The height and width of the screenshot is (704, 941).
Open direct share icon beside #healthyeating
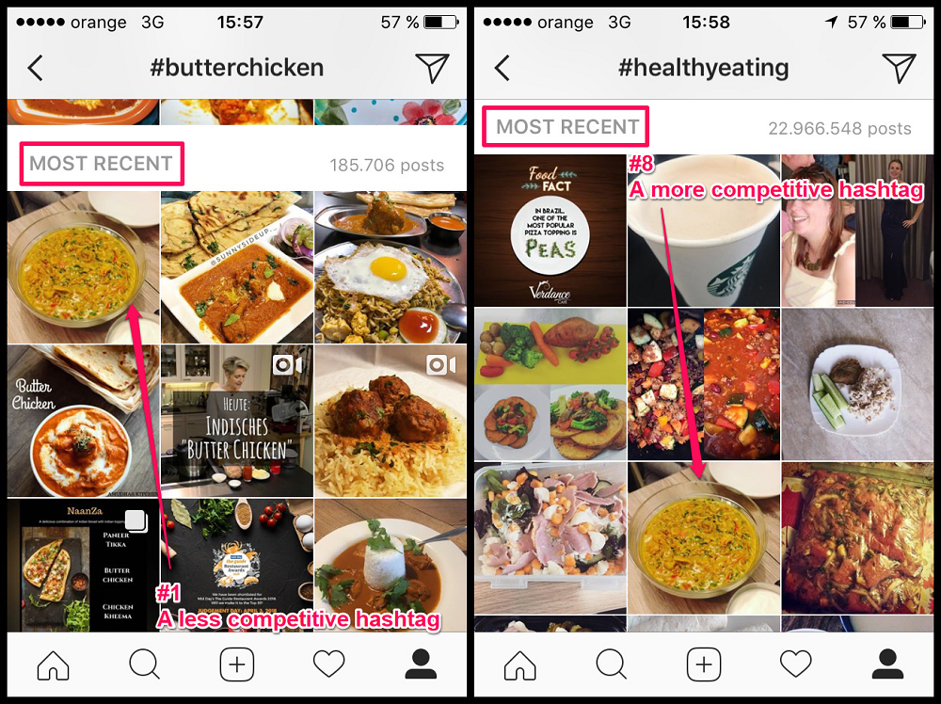tap(899, 67)
